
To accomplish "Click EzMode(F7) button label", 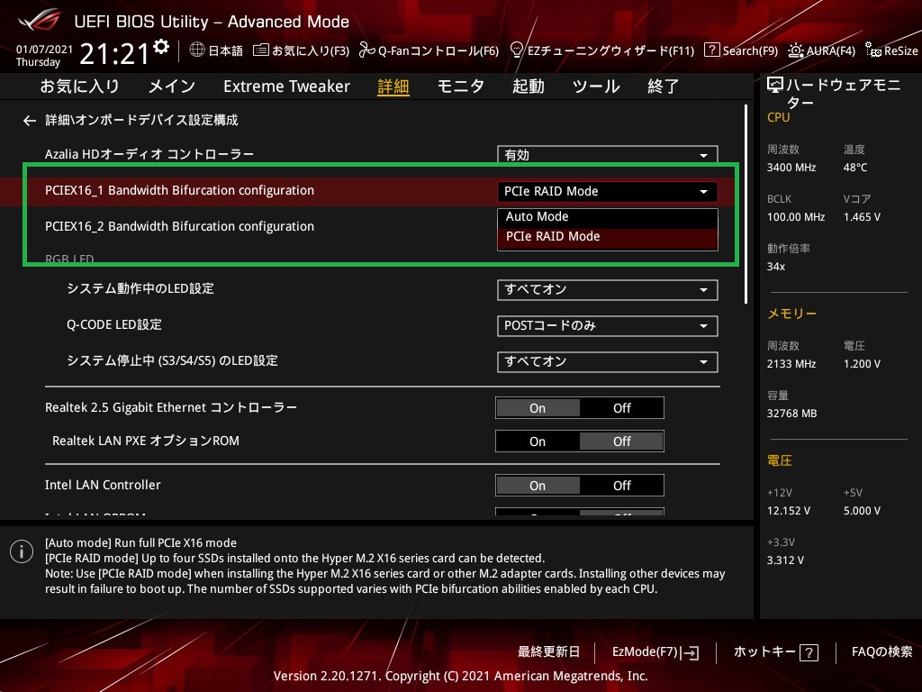I will [645, 652].
